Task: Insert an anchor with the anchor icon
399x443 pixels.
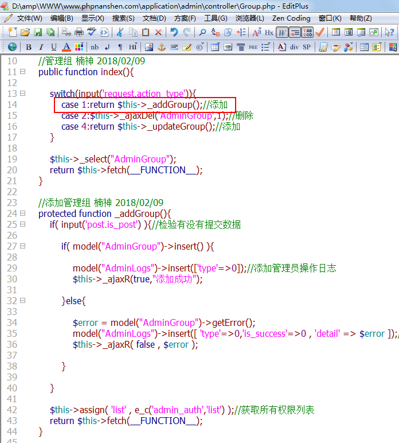Action: click(162, 47)
